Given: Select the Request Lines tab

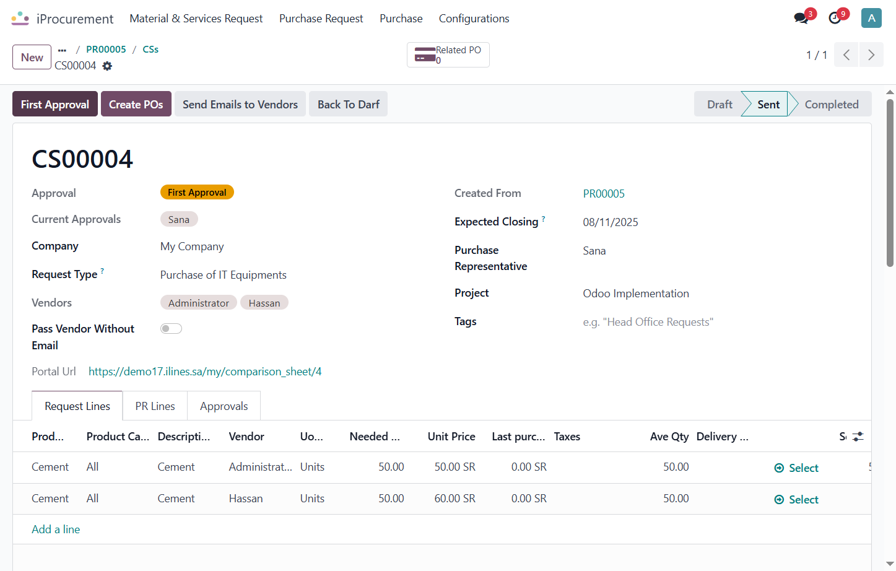Looking at the screenshot, I should 77,406.
